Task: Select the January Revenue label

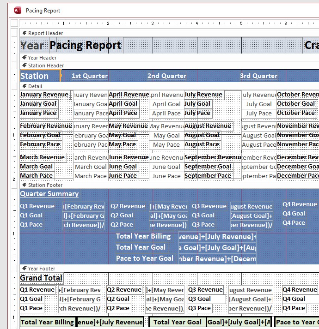Action: coord(45,95)
